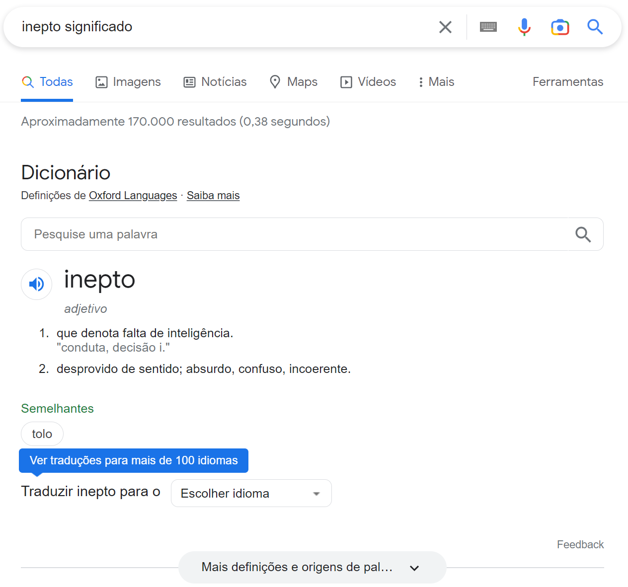This screenshot has width=628, height=587.
Task: Expand Mais definições e origens
Action: pos(312,567)
